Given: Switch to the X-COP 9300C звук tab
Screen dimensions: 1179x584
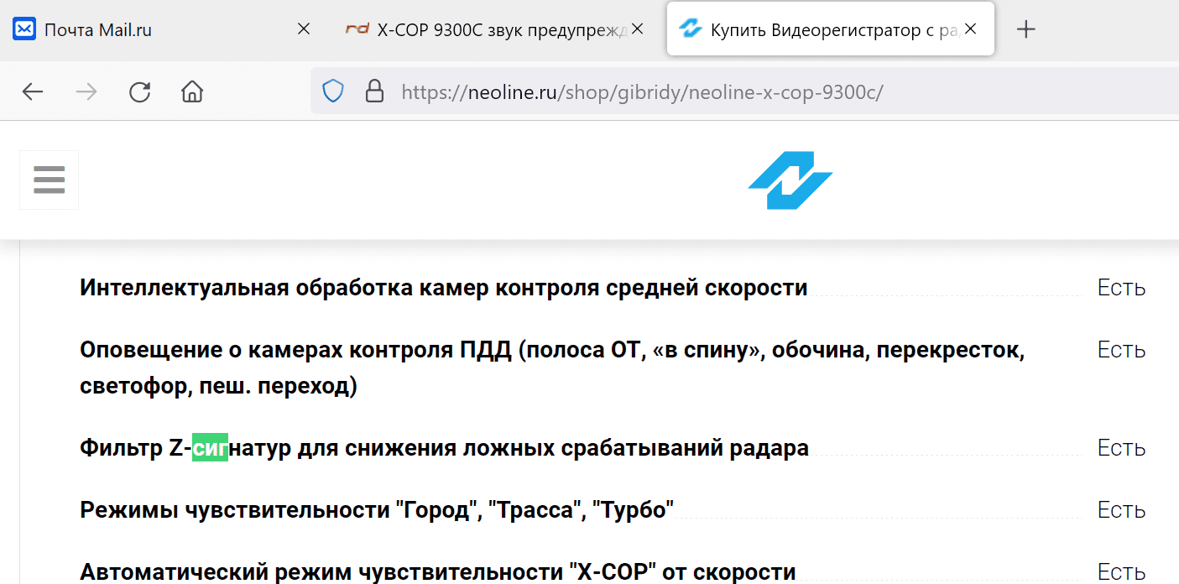Looking at the screenshot, I should pyautogui.click(x=495, y=29).
